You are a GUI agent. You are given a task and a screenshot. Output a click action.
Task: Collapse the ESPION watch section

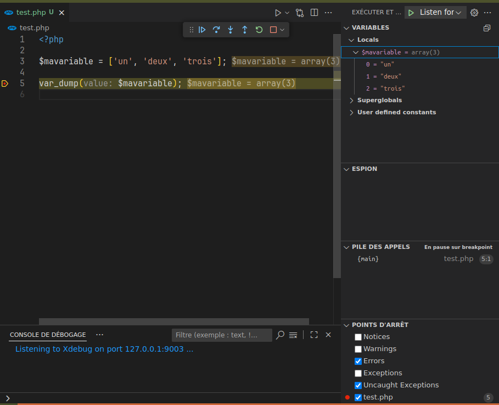pos(346,169)
